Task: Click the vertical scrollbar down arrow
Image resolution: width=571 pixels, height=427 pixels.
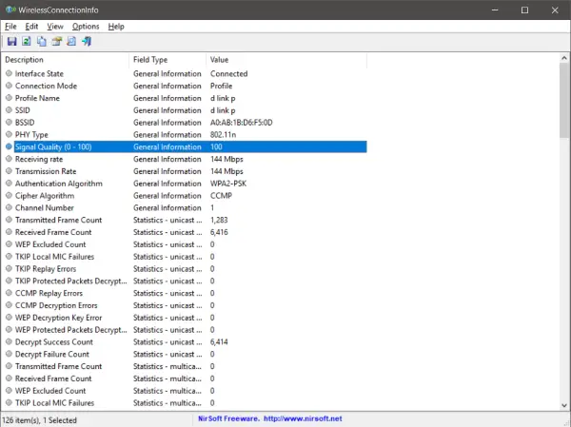Action: coord(564,405)
